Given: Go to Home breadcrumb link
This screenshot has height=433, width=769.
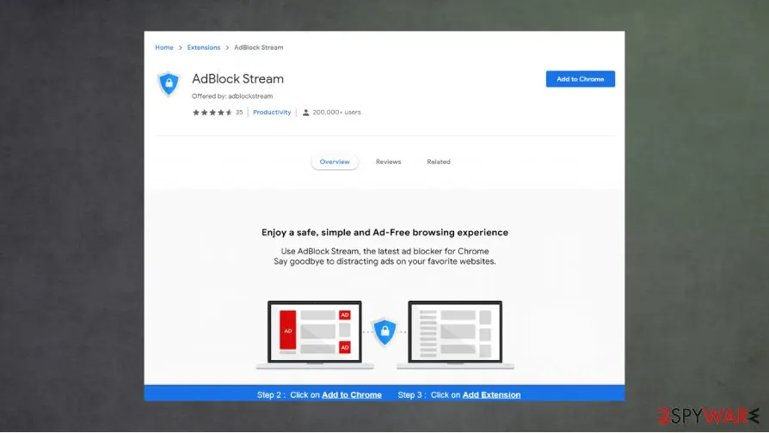Looking at the screenshot, I should (x=163, y=47).
